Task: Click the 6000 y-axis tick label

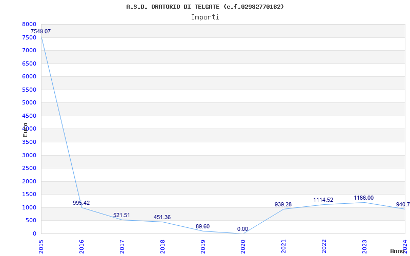Action: click(29, 76)
